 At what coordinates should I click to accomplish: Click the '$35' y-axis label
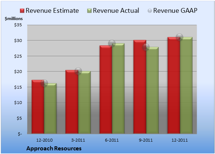tap(18, 25)
